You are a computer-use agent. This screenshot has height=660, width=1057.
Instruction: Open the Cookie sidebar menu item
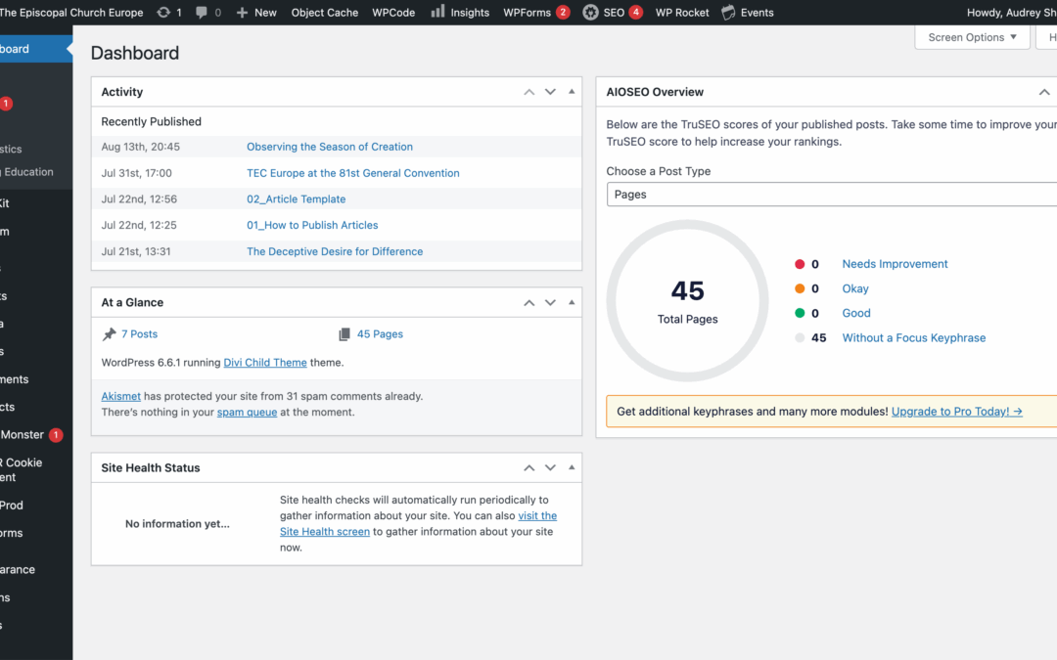coord(22,470)
